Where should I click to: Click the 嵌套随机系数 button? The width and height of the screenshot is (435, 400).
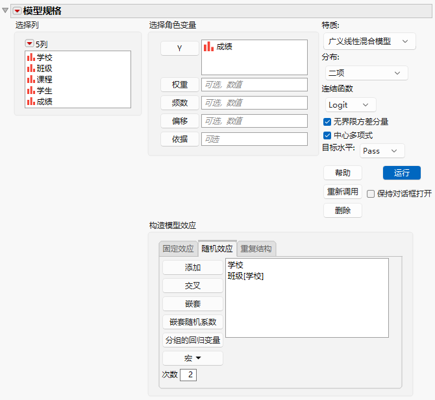tap(193, 322)
